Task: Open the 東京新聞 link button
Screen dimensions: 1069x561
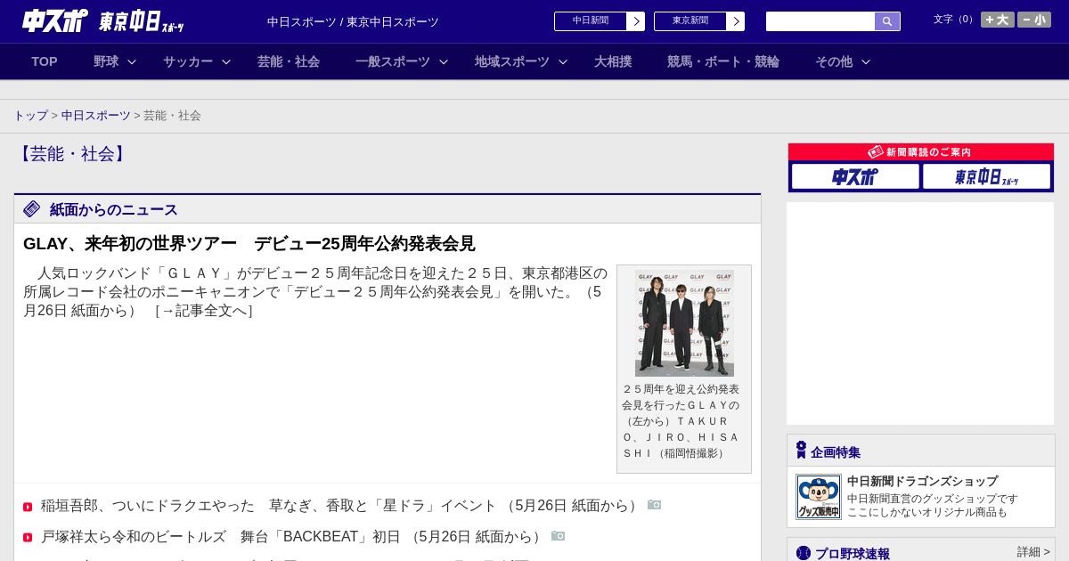Action: (x=690, y=21)
